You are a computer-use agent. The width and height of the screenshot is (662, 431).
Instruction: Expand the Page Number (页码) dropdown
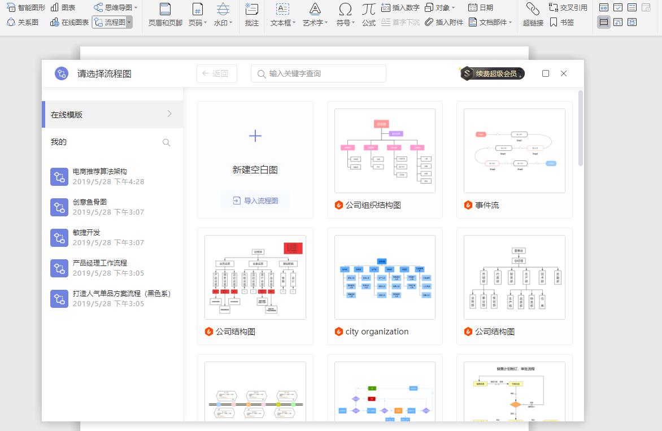(205, 23)
